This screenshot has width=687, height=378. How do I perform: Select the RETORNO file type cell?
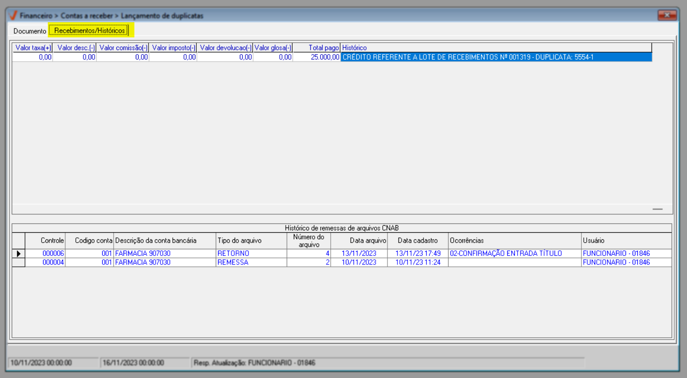251,254
